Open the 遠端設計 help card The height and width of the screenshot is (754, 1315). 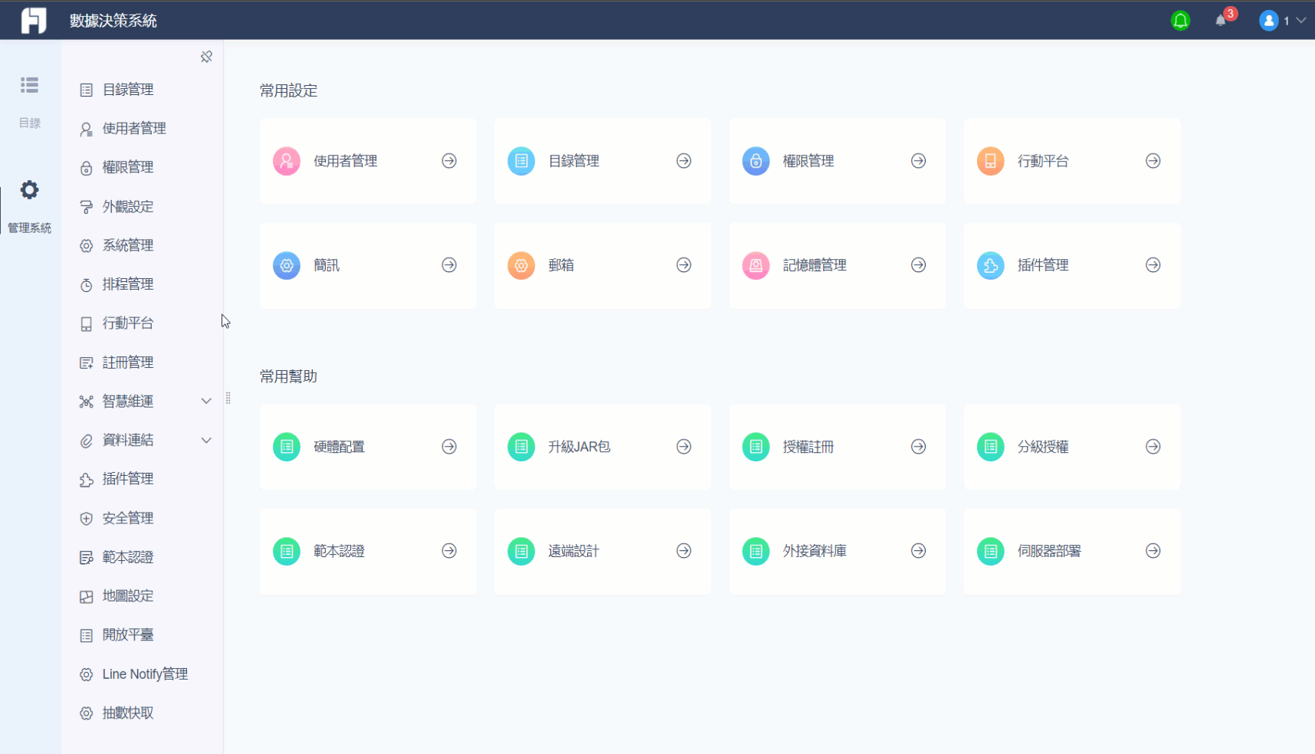pyautogui.click(x=602, y=551)
